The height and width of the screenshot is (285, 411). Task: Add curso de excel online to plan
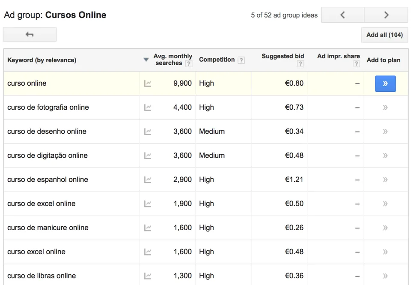[x=385, y=204]
